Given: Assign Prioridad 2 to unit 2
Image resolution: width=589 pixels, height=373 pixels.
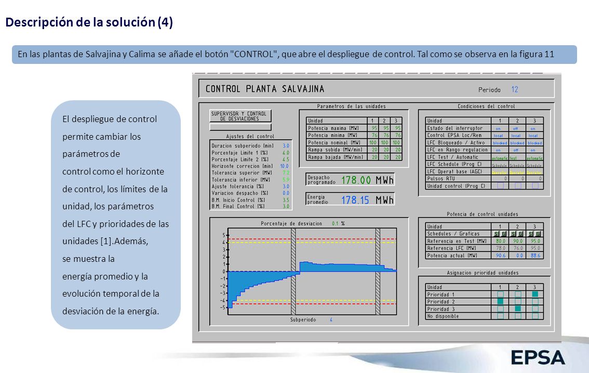Looking at the screenshot, I should pos(518,302).
